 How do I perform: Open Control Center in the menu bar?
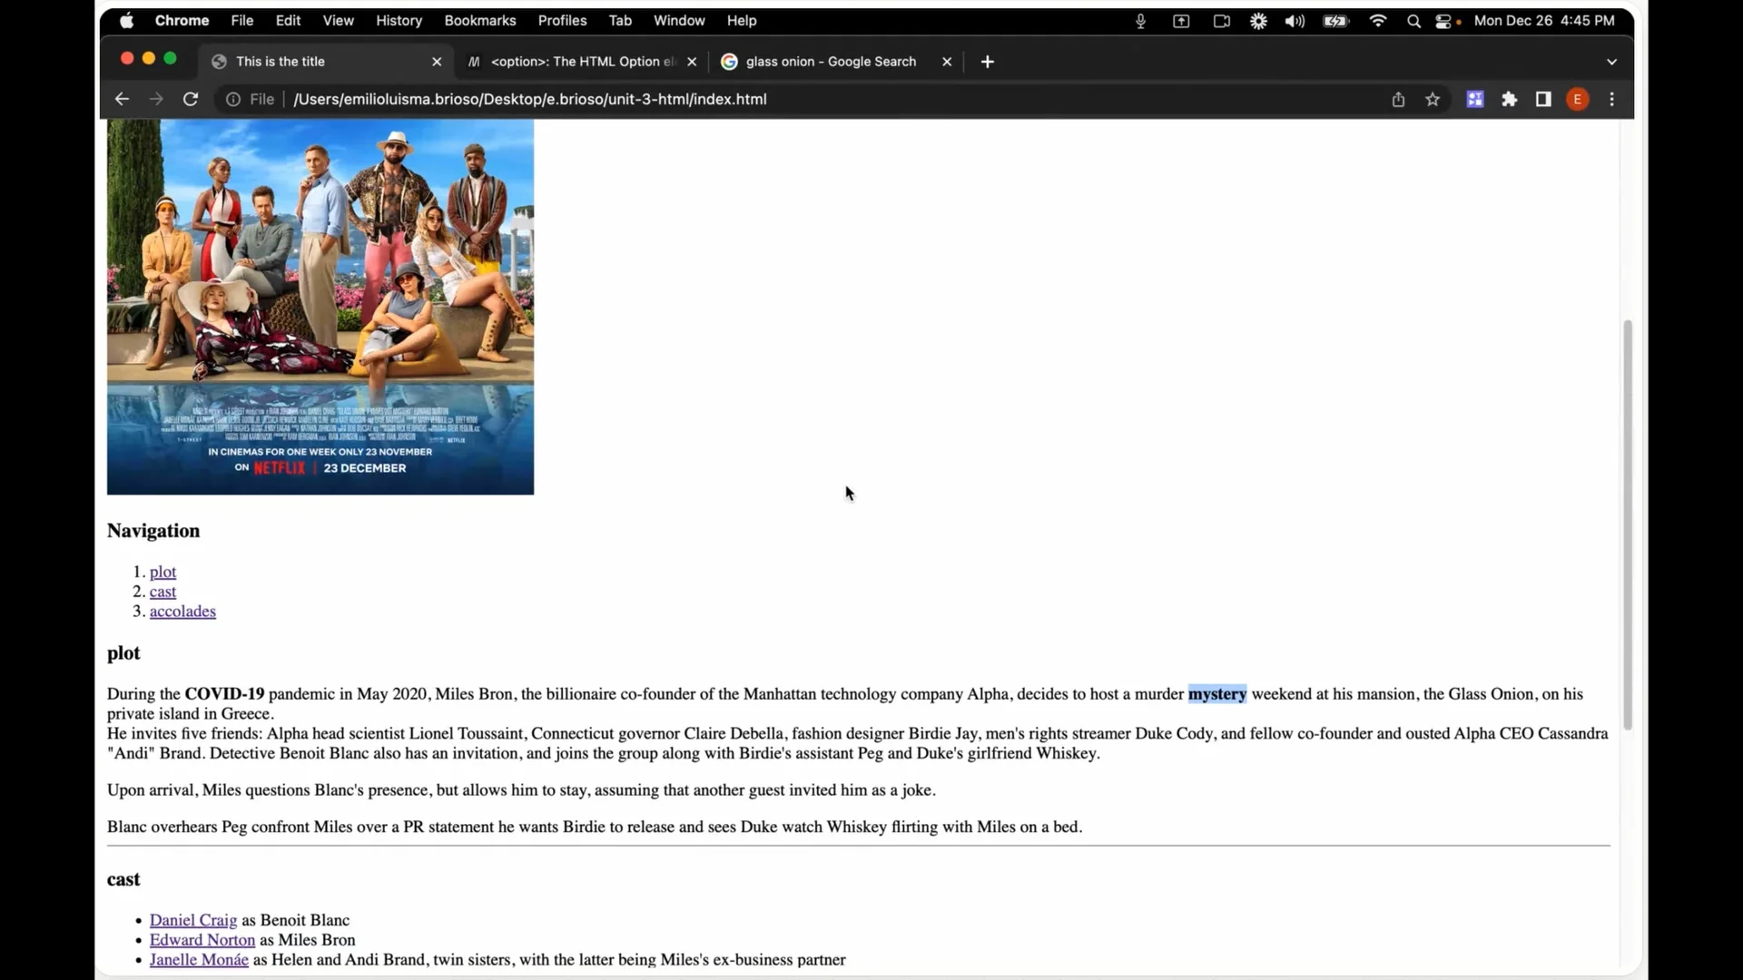[x=1443, y=21]
